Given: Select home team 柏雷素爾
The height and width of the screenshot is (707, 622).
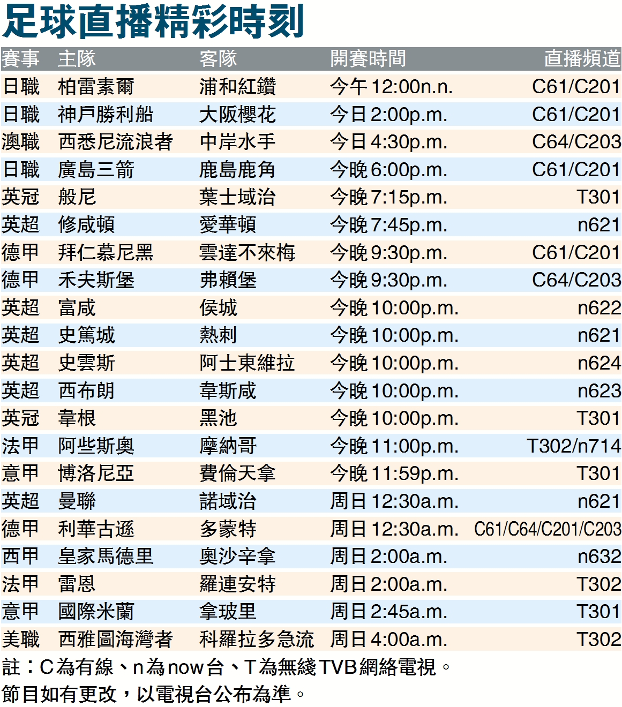Looking at the screenshot, I should [96, 87].
